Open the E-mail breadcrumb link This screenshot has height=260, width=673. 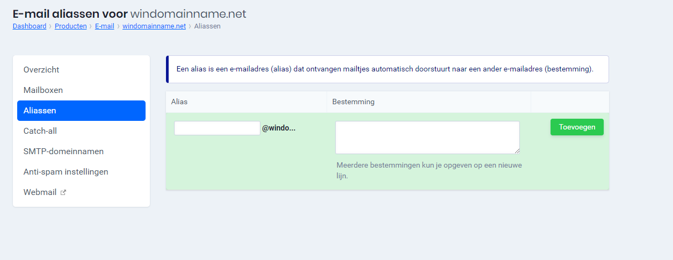104,26
